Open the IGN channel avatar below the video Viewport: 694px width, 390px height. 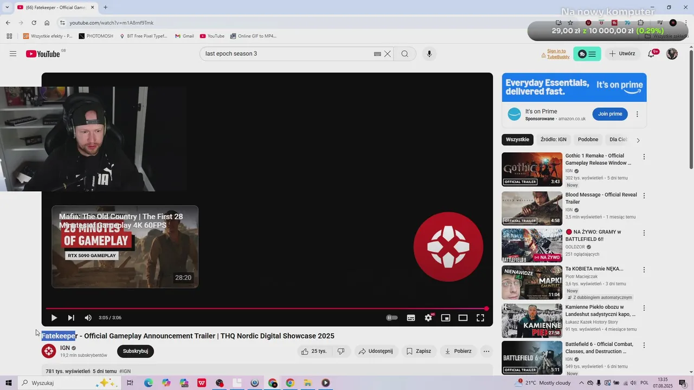pyautogui.click(x=49, y=351)
